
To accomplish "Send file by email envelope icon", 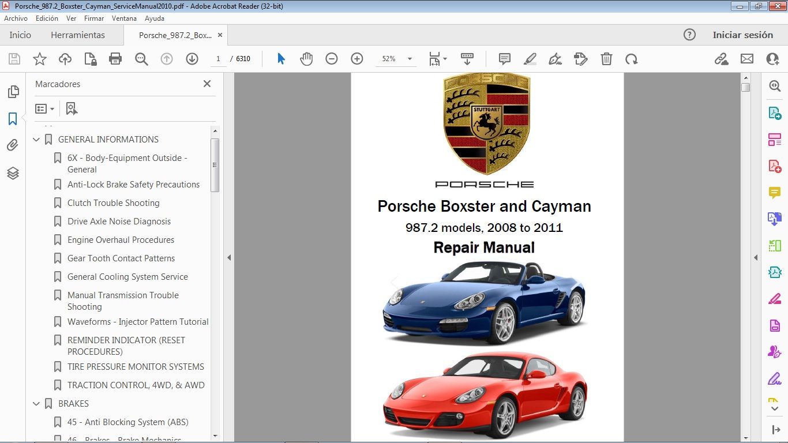I will (x=747, y=59).
